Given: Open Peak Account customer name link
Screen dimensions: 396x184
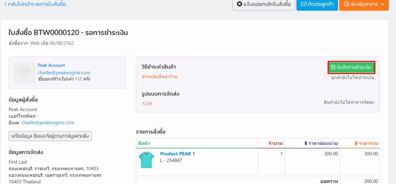Looking at the screenshot, I should [51, 65].
